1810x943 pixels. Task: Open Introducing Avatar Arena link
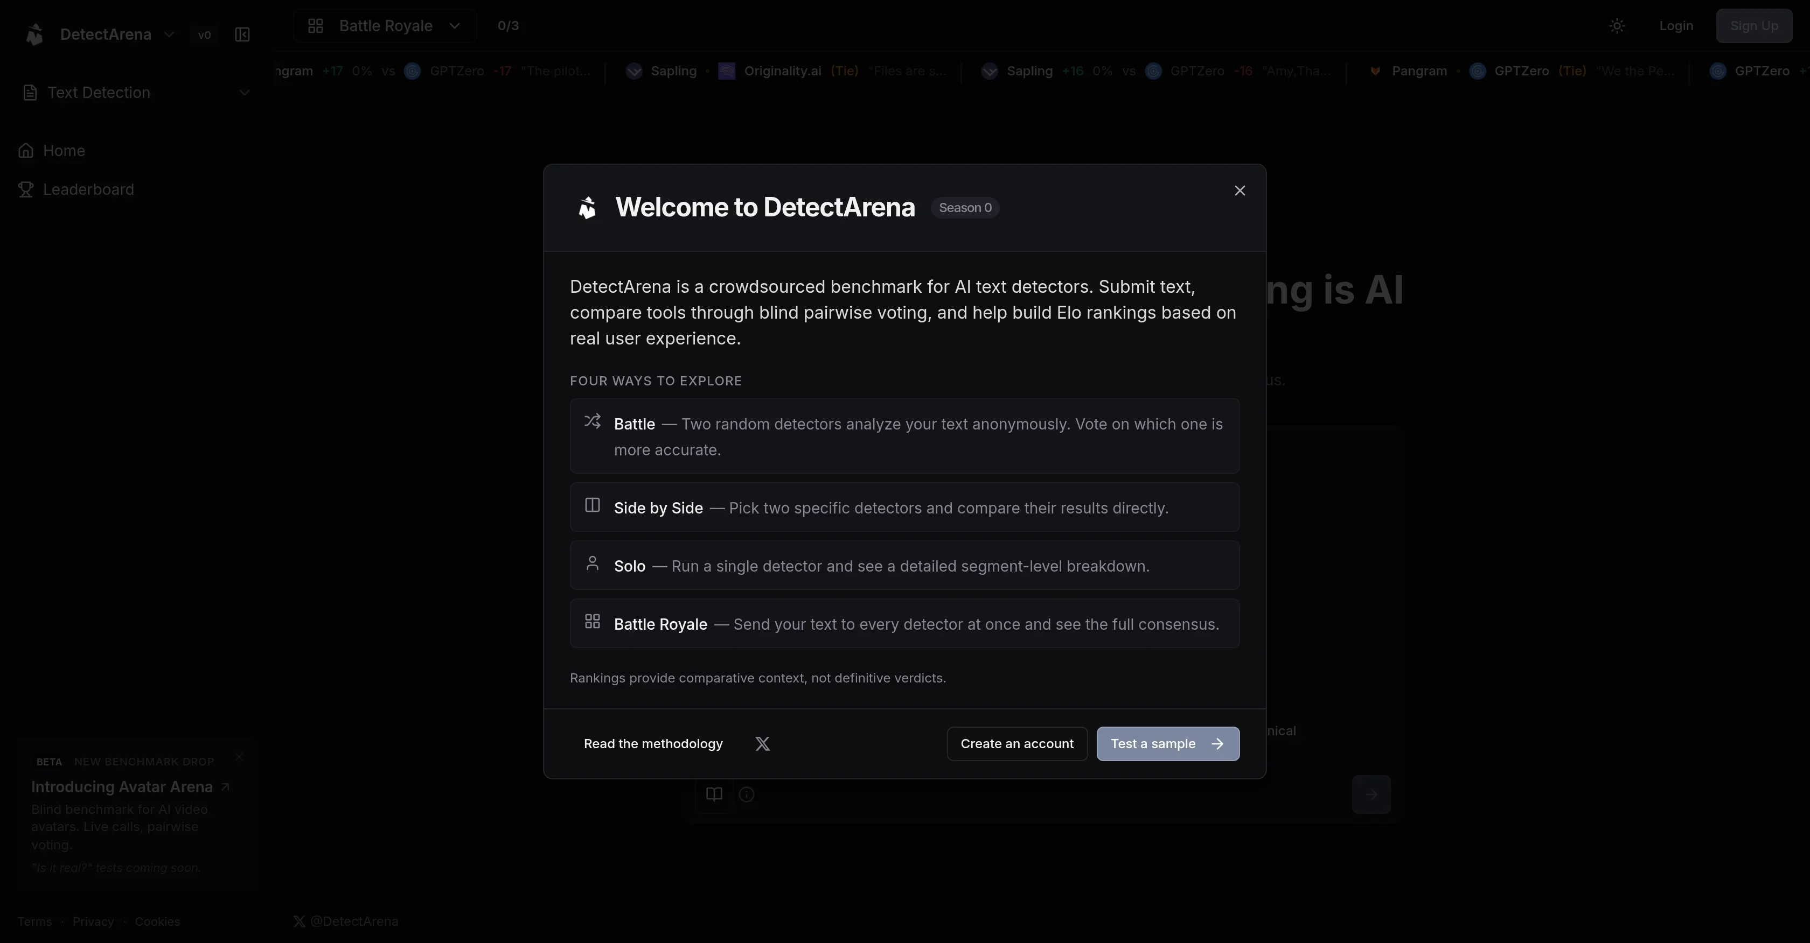(130, 787)
